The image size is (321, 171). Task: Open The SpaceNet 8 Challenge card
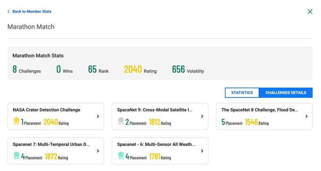(x=264, y=116)
